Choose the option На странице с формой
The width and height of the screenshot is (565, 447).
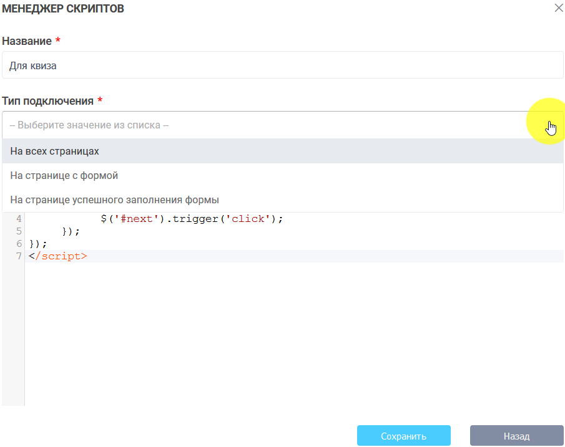point(64,176)
